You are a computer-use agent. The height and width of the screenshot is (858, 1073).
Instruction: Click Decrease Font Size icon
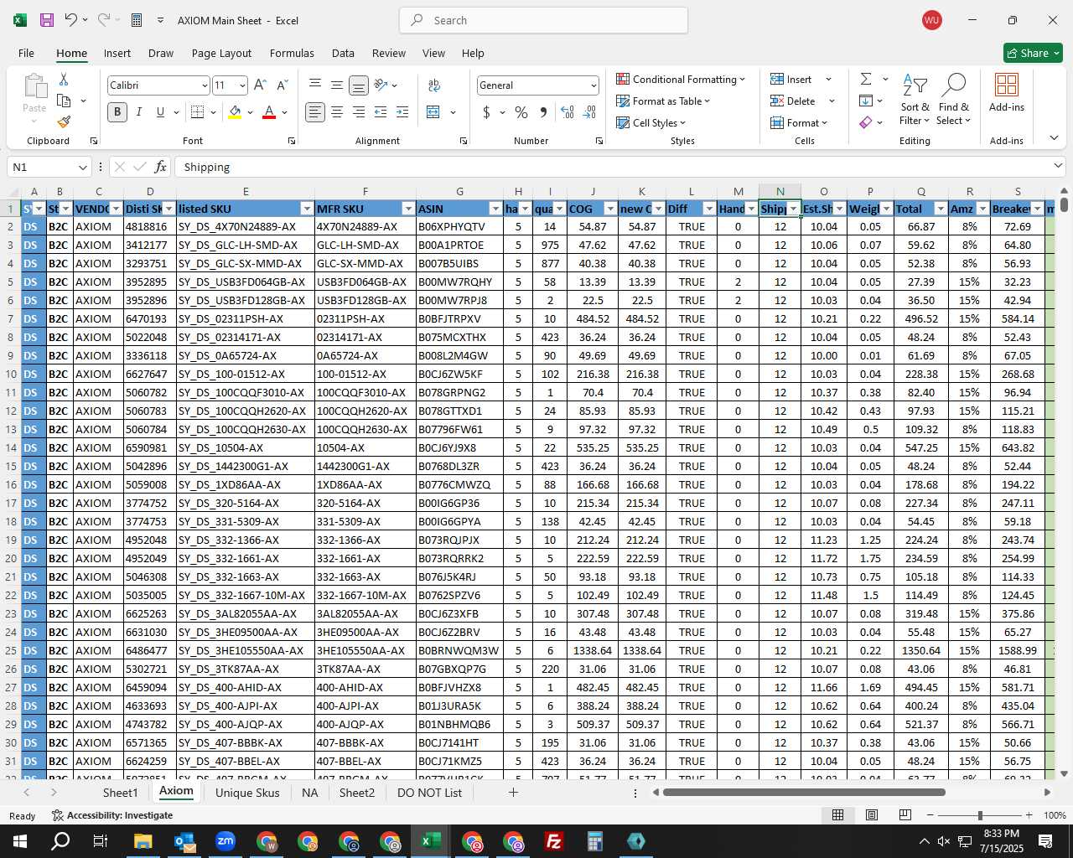(x=282, y=85)
